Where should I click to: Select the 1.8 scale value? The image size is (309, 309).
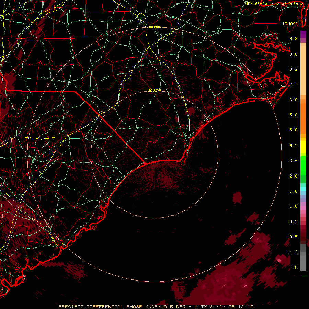pos(294,191)
